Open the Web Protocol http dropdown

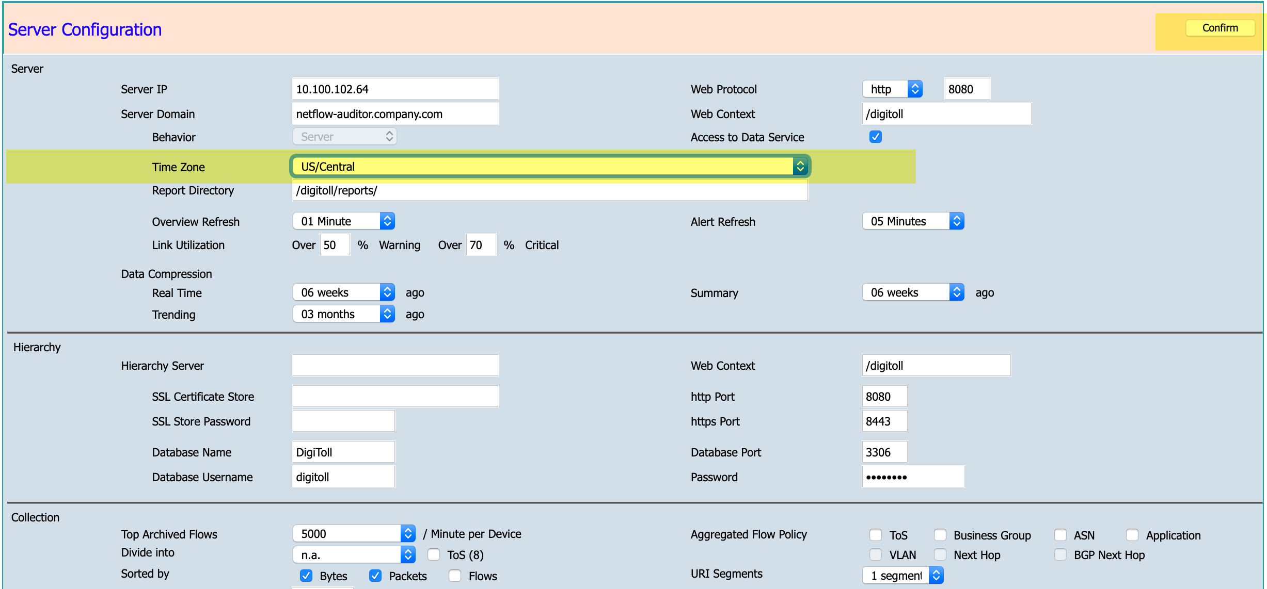point(893,89)
